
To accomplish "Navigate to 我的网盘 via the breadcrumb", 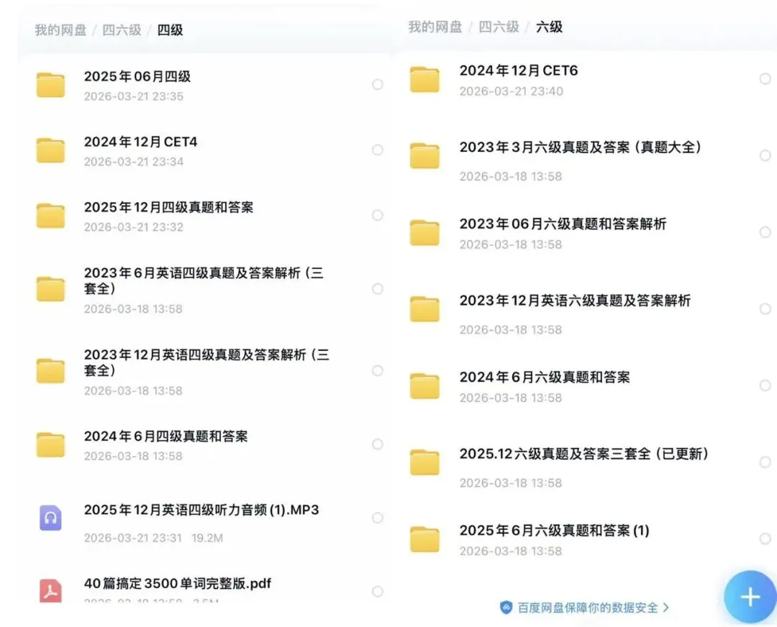I will coord(59,30).
